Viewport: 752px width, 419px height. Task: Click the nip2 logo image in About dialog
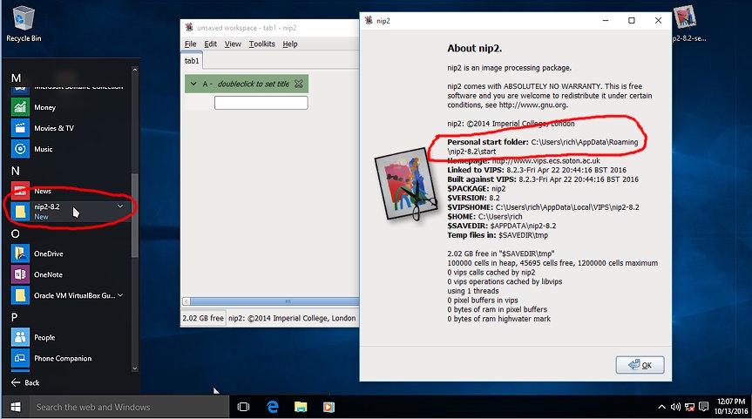coord(406,184)
